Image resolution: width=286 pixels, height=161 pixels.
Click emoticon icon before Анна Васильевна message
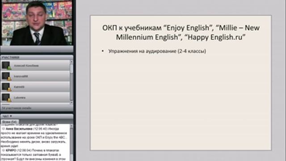click(3, 129)
